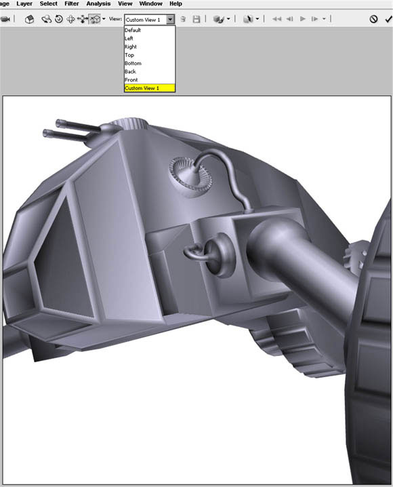Open the Analysis menu
The width and height of the screenshot is (393, 487).
click(98, 3)
